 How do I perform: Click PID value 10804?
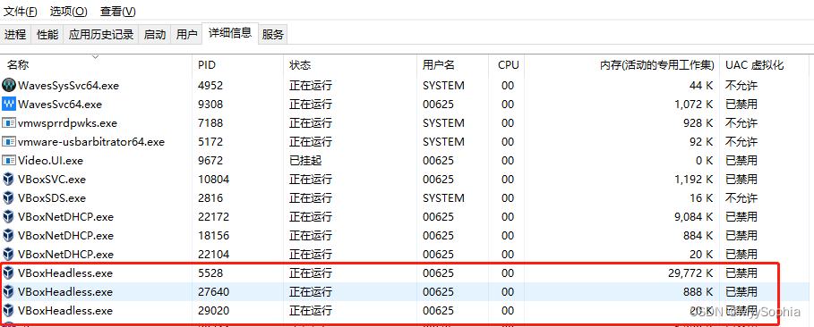point(213,180)
